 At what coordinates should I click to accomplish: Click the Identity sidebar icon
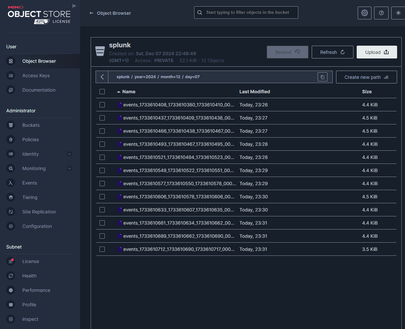coord(11,154)
